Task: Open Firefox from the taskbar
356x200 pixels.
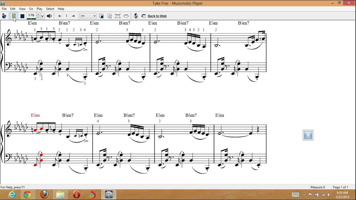Action: [44, 195]
